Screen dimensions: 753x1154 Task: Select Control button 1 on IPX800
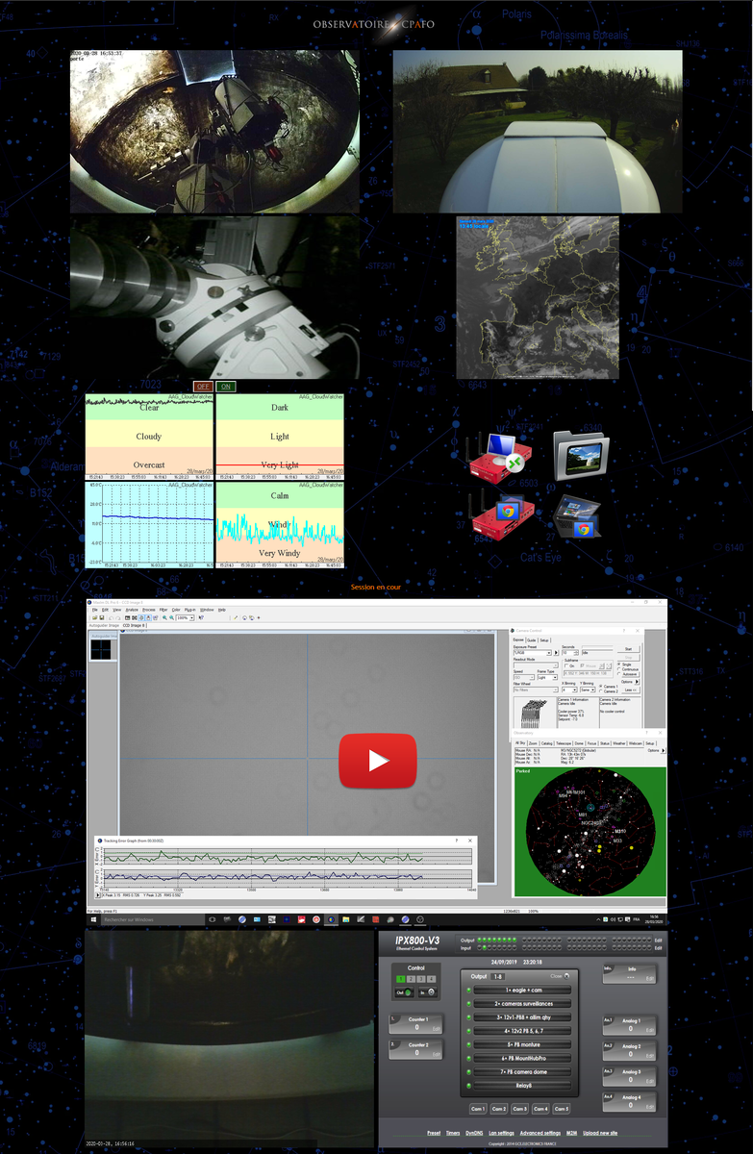tap(401, 979)
